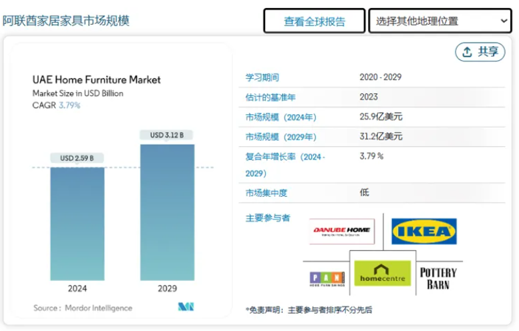Click the Home Centre logo

tap(382, 274)
